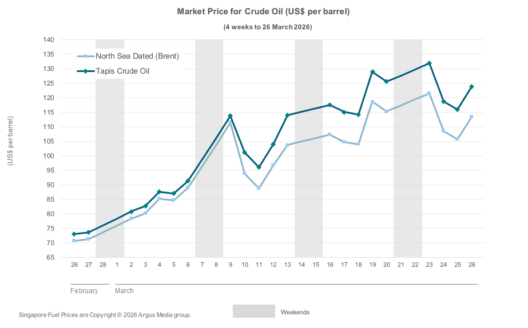
Task: Click the 'Weekends' legend label
Action: pyautogui.click(x=295, y=312)
